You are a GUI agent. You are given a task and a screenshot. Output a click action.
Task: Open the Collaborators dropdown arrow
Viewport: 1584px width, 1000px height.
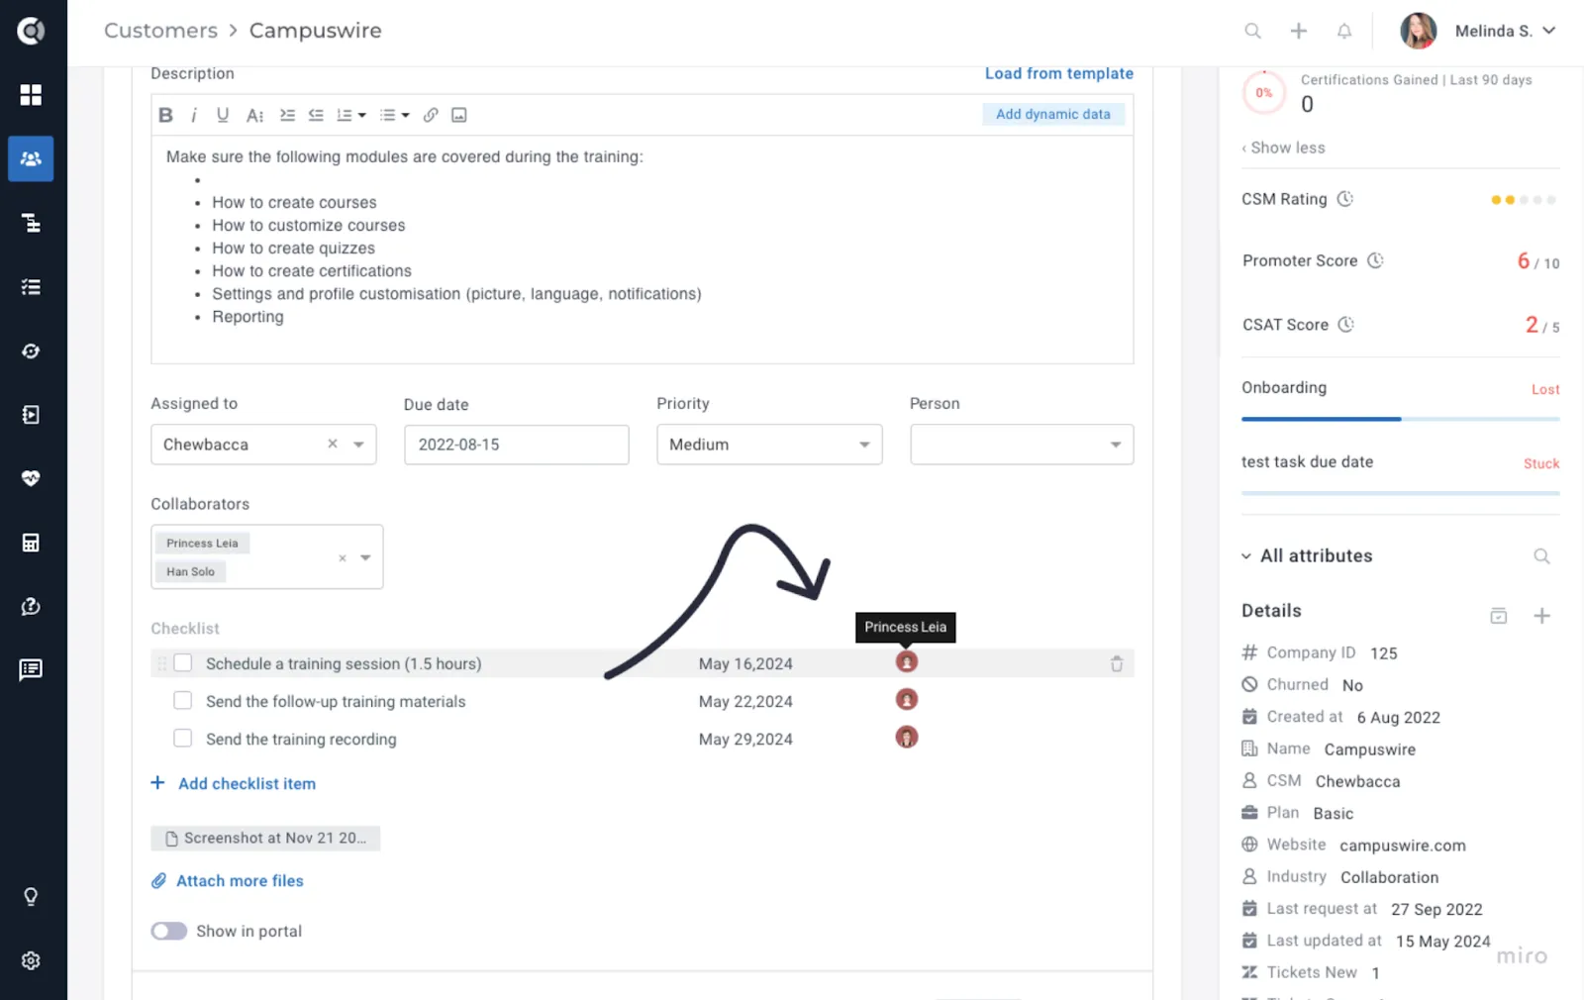(365, 557)
